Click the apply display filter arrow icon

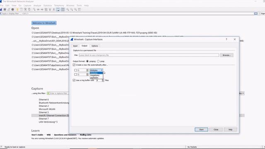coord(256,14)
